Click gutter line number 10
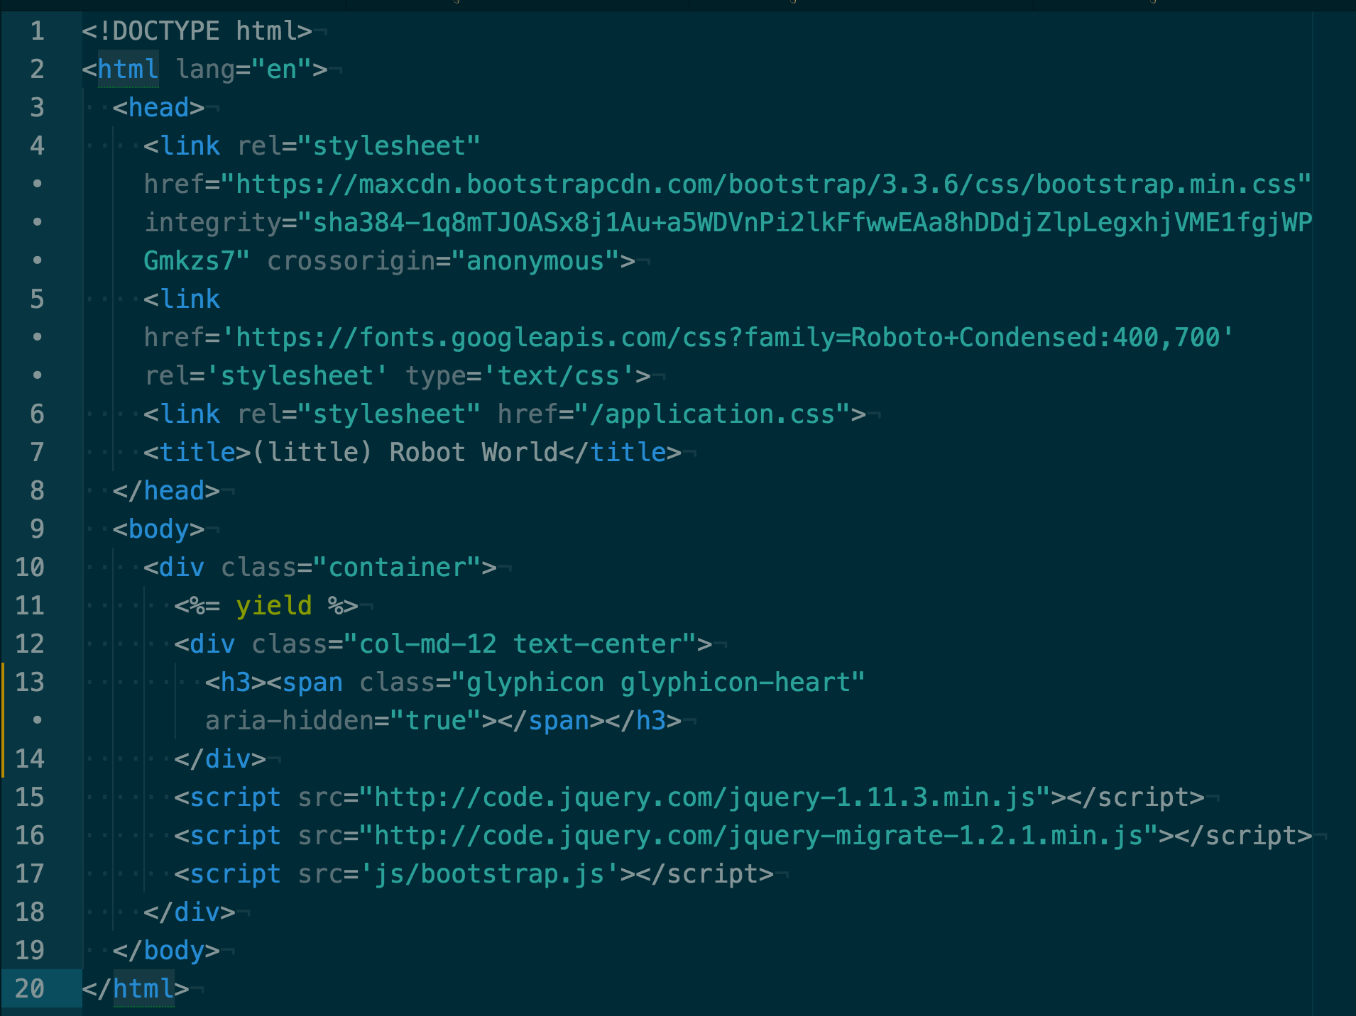 (x=30, y=567)
